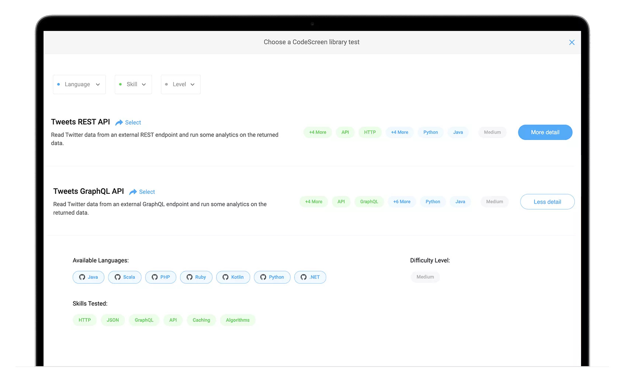Pick the PHP language badge
Viewport: 636px width, 385px height.
coord(160,277)
